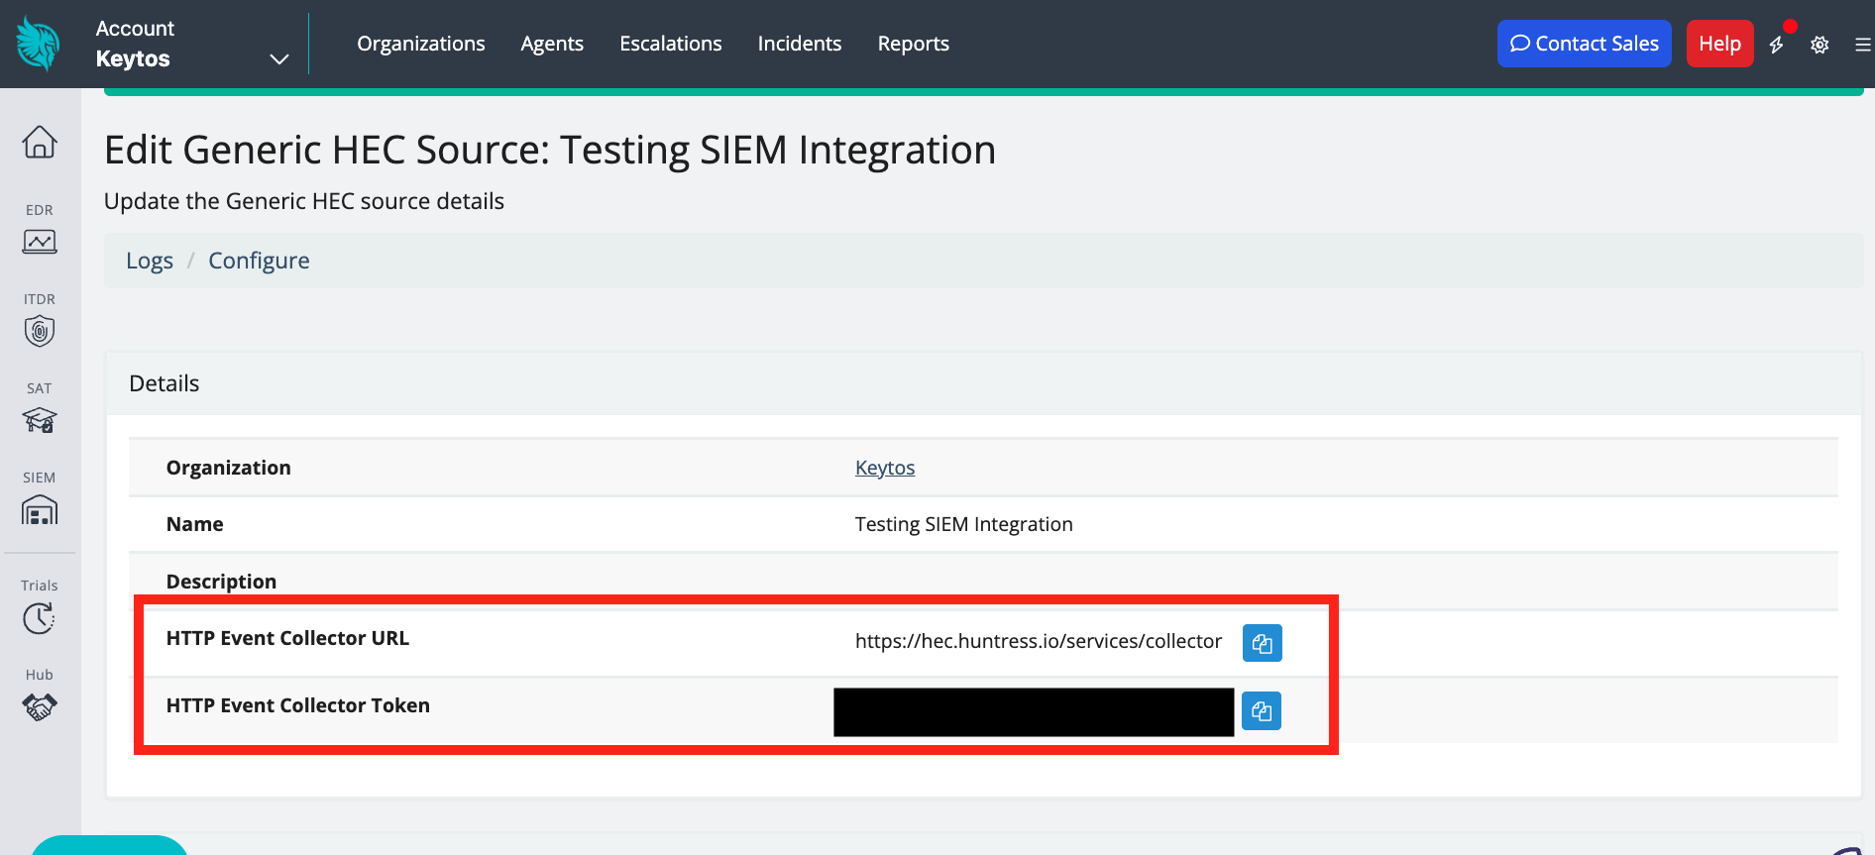
Task: Open the Home dashboard icon in sidebar
Action: 40,142
